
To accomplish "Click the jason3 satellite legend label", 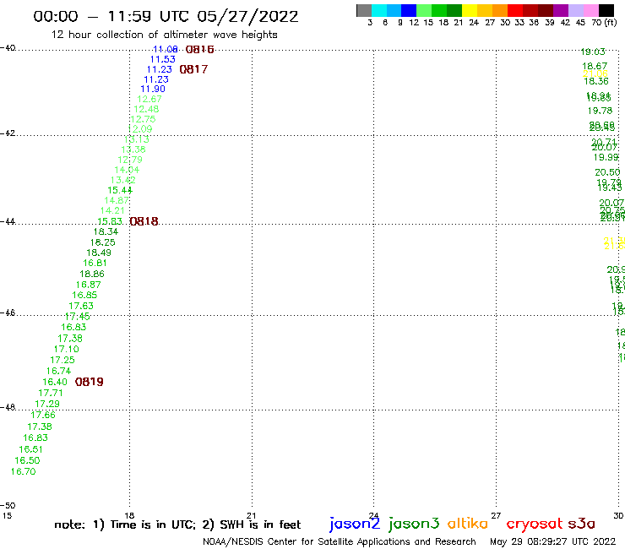I will click(414, 524).
